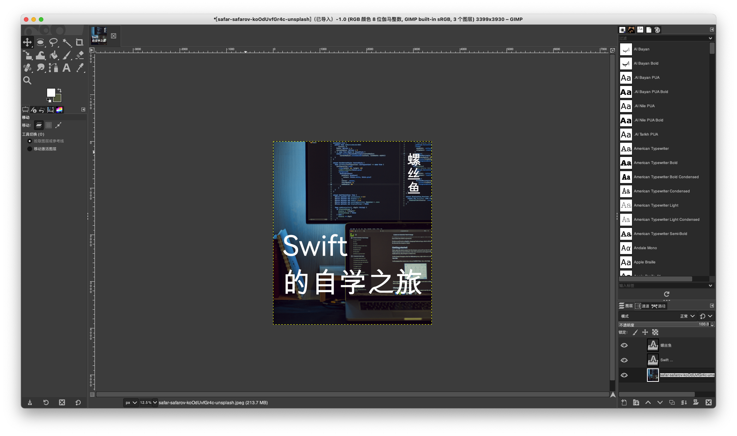This screenshot has height=436, width=737.
Task: Select the Zoom magnifier tool
Action: (28, 80)
